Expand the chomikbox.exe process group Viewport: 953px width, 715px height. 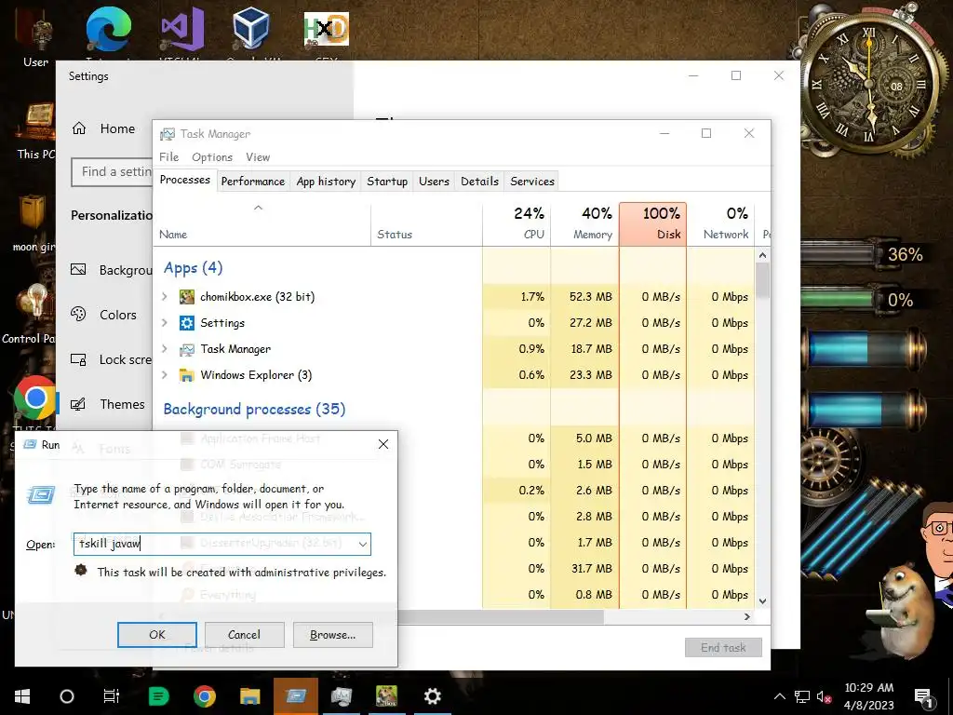click(x=165, y=297)
